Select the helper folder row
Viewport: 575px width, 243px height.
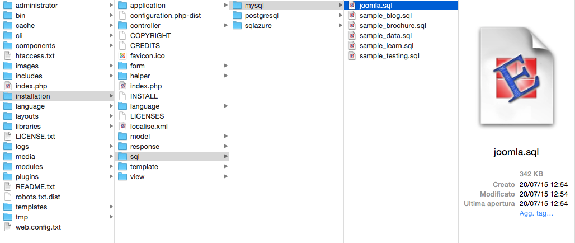172,76
